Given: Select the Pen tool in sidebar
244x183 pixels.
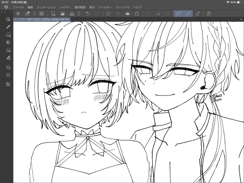Looking at the screenshot, I should (x=8, y=27).
